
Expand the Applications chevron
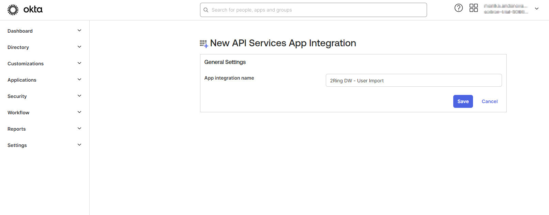tap(79, 80)
